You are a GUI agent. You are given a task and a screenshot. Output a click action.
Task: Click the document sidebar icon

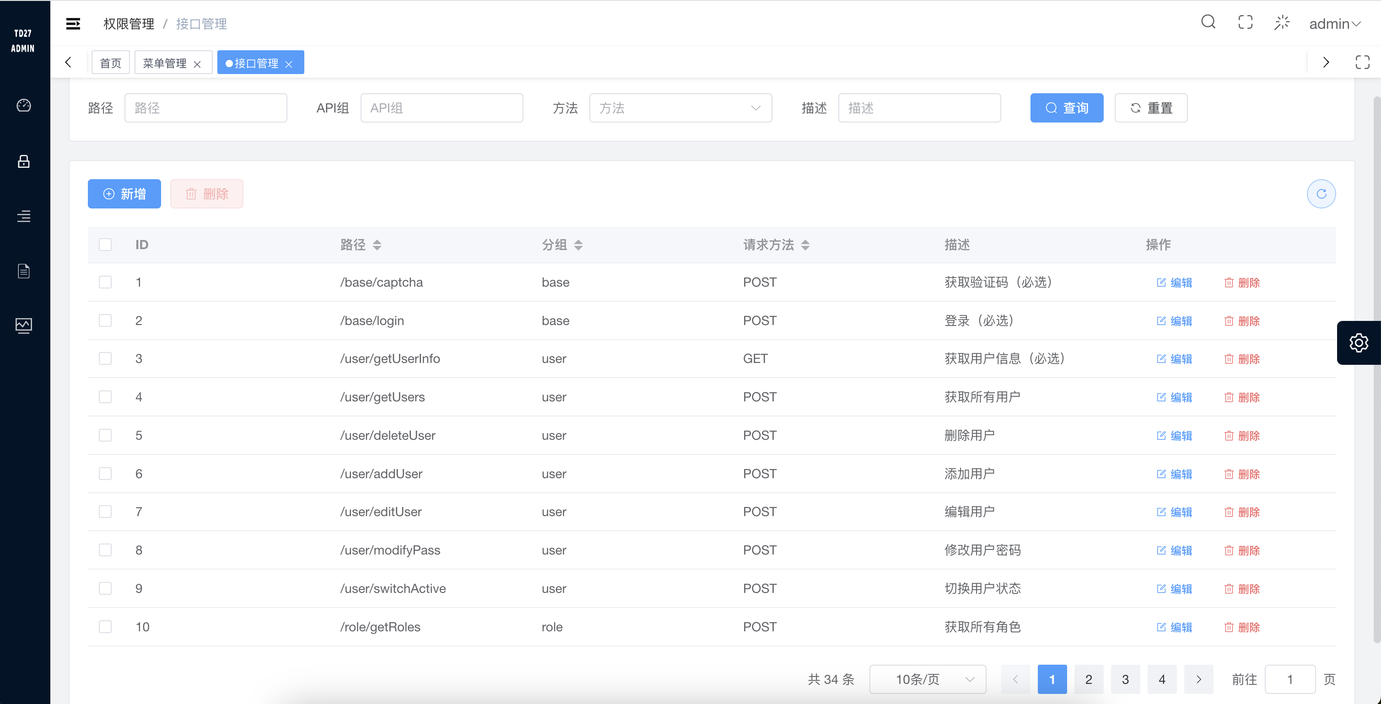click(24, 271)
